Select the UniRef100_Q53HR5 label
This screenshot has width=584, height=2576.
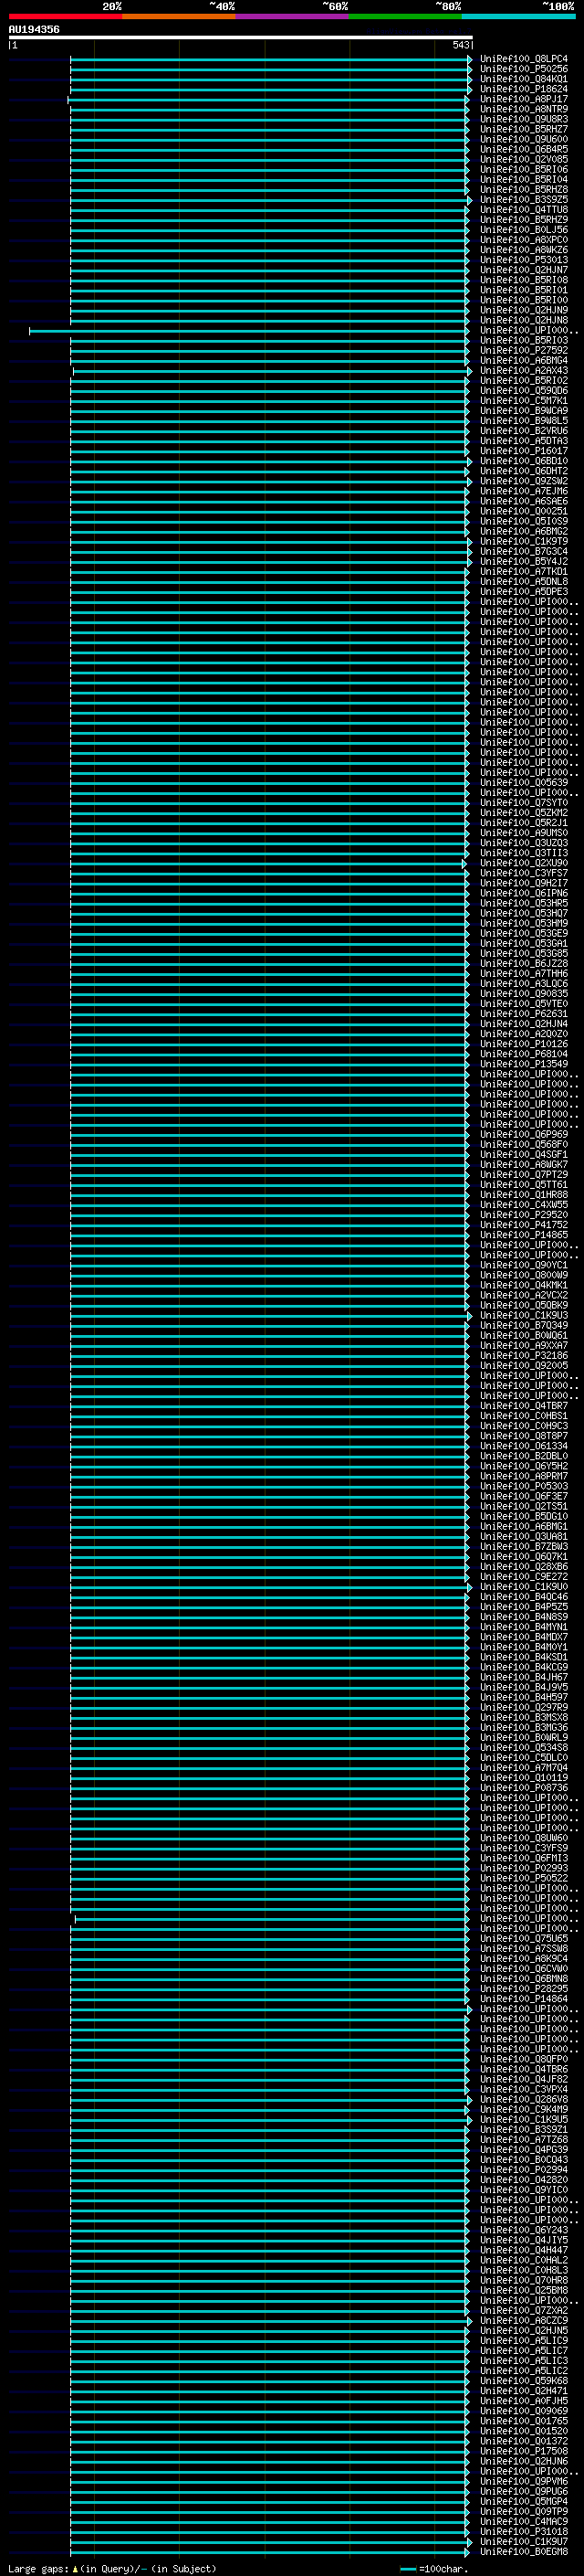[523, 903]
